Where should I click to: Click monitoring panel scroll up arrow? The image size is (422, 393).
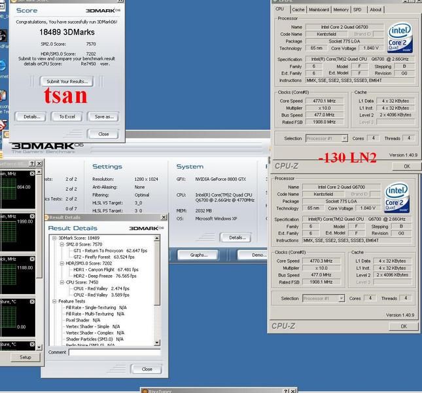(39, 172)
